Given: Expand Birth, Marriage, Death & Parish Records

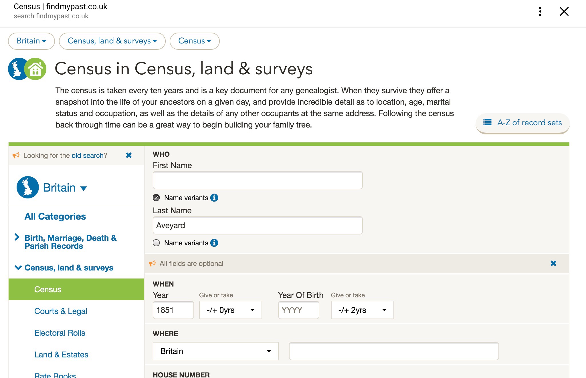Looking at the screenshot, I should (x=70, y=242).
